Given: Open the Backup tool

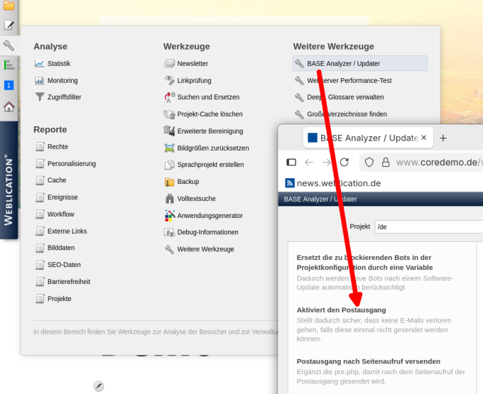Looking at the screenshot, I should coord(188,182).
